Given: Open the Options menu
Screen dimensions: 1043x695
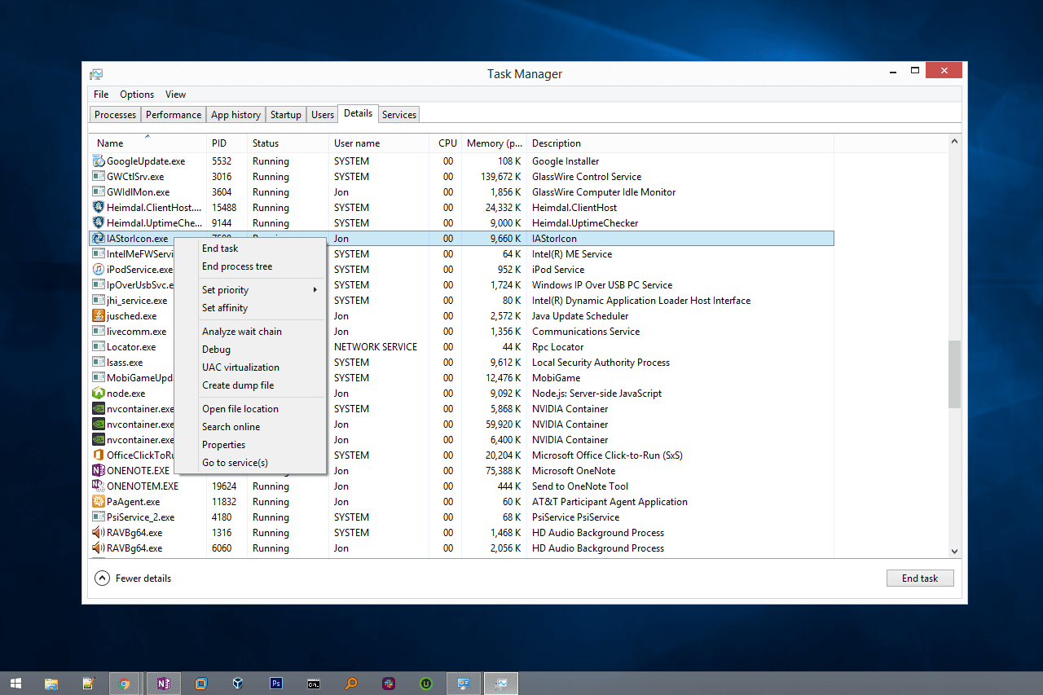Looking at the screenshot, I should point(136,94).
